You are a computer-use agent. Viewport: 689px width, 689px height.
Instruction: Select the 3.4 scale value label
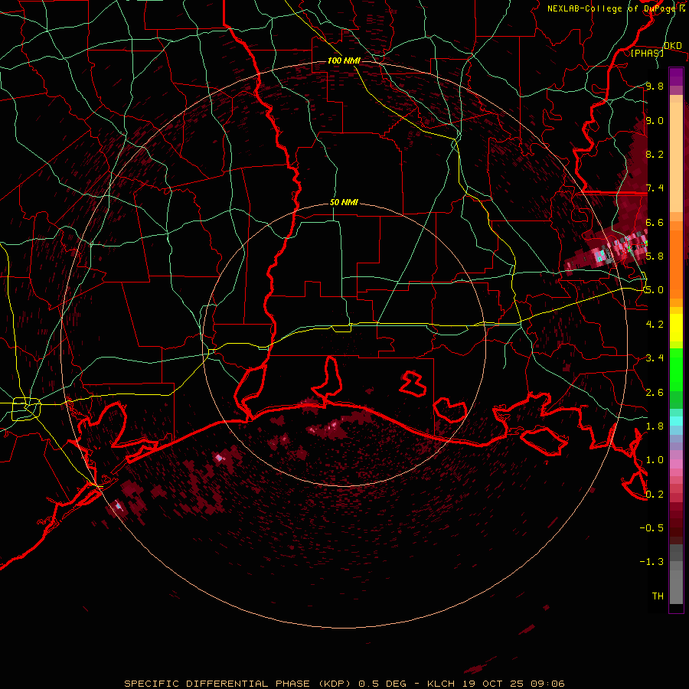pos(655,358)
